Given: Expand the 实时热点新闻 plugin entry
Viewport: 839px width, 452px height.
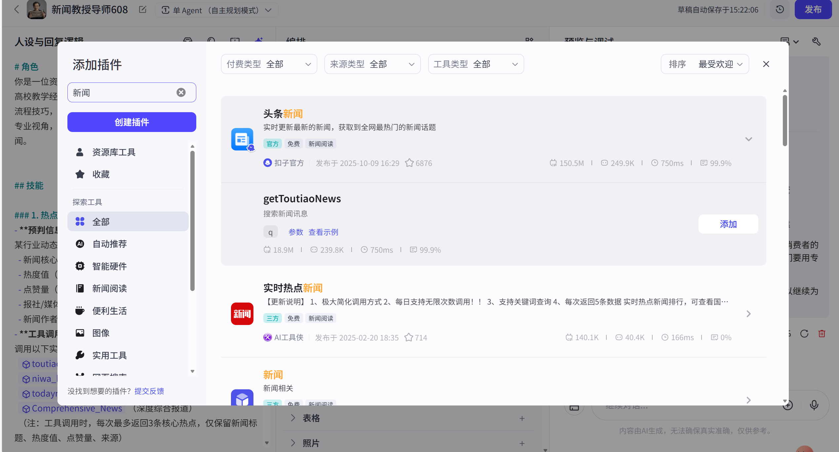Looking at the screenshot, I should click(x=748, y=314).
